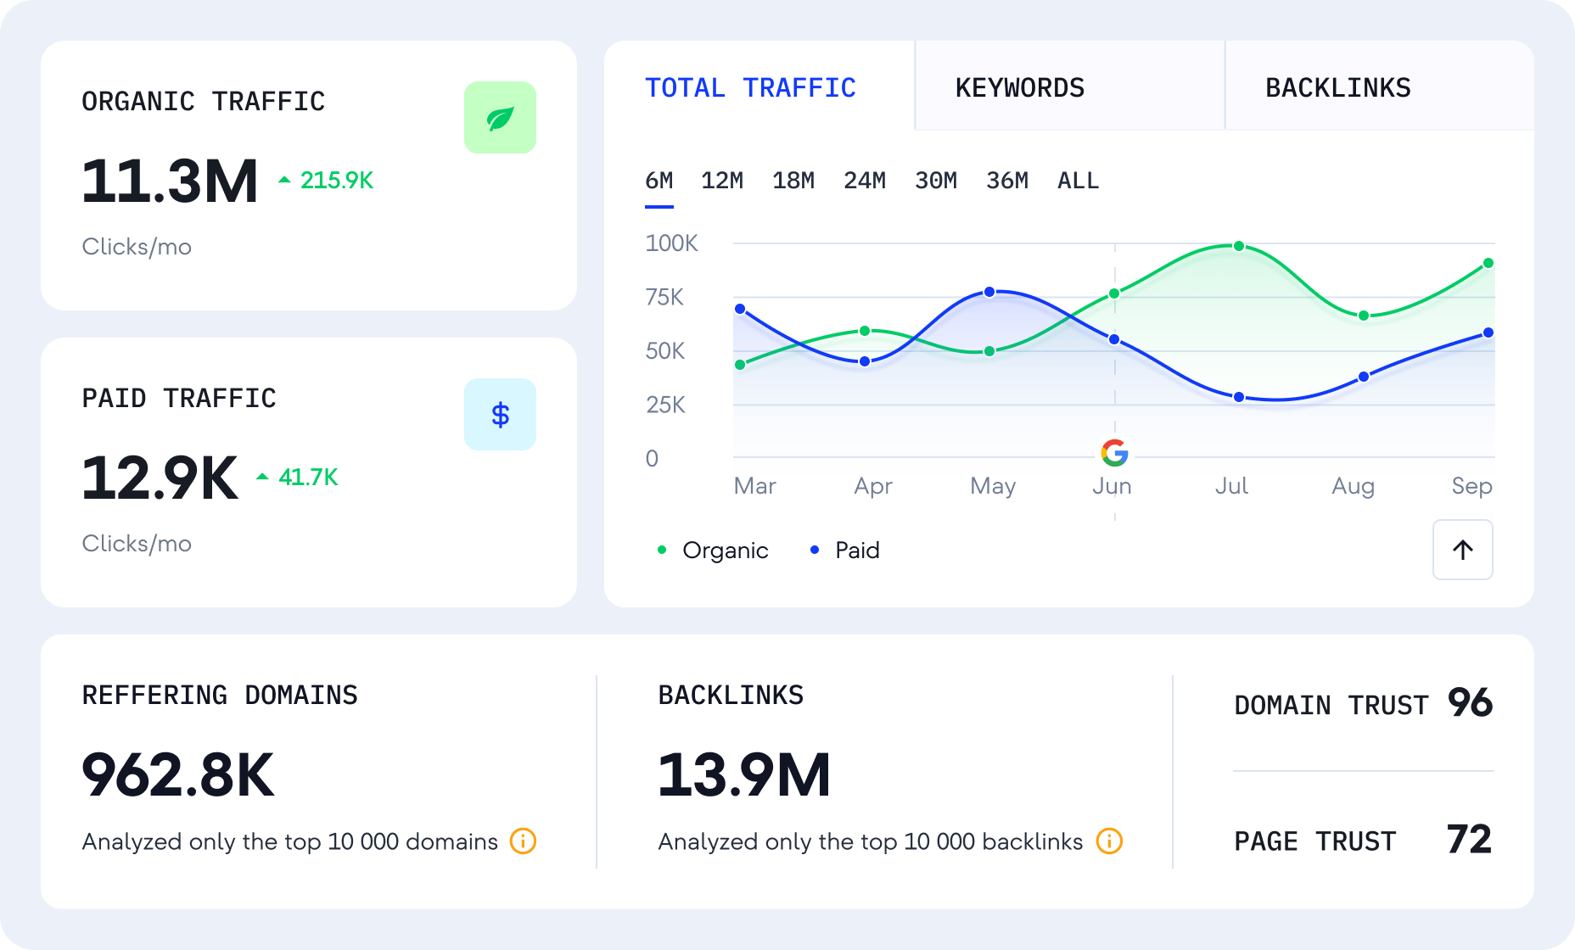Screen dimensions: 1575x950
Task: Click the info icon beside the backlinks note
Action: pos(1108,841)
